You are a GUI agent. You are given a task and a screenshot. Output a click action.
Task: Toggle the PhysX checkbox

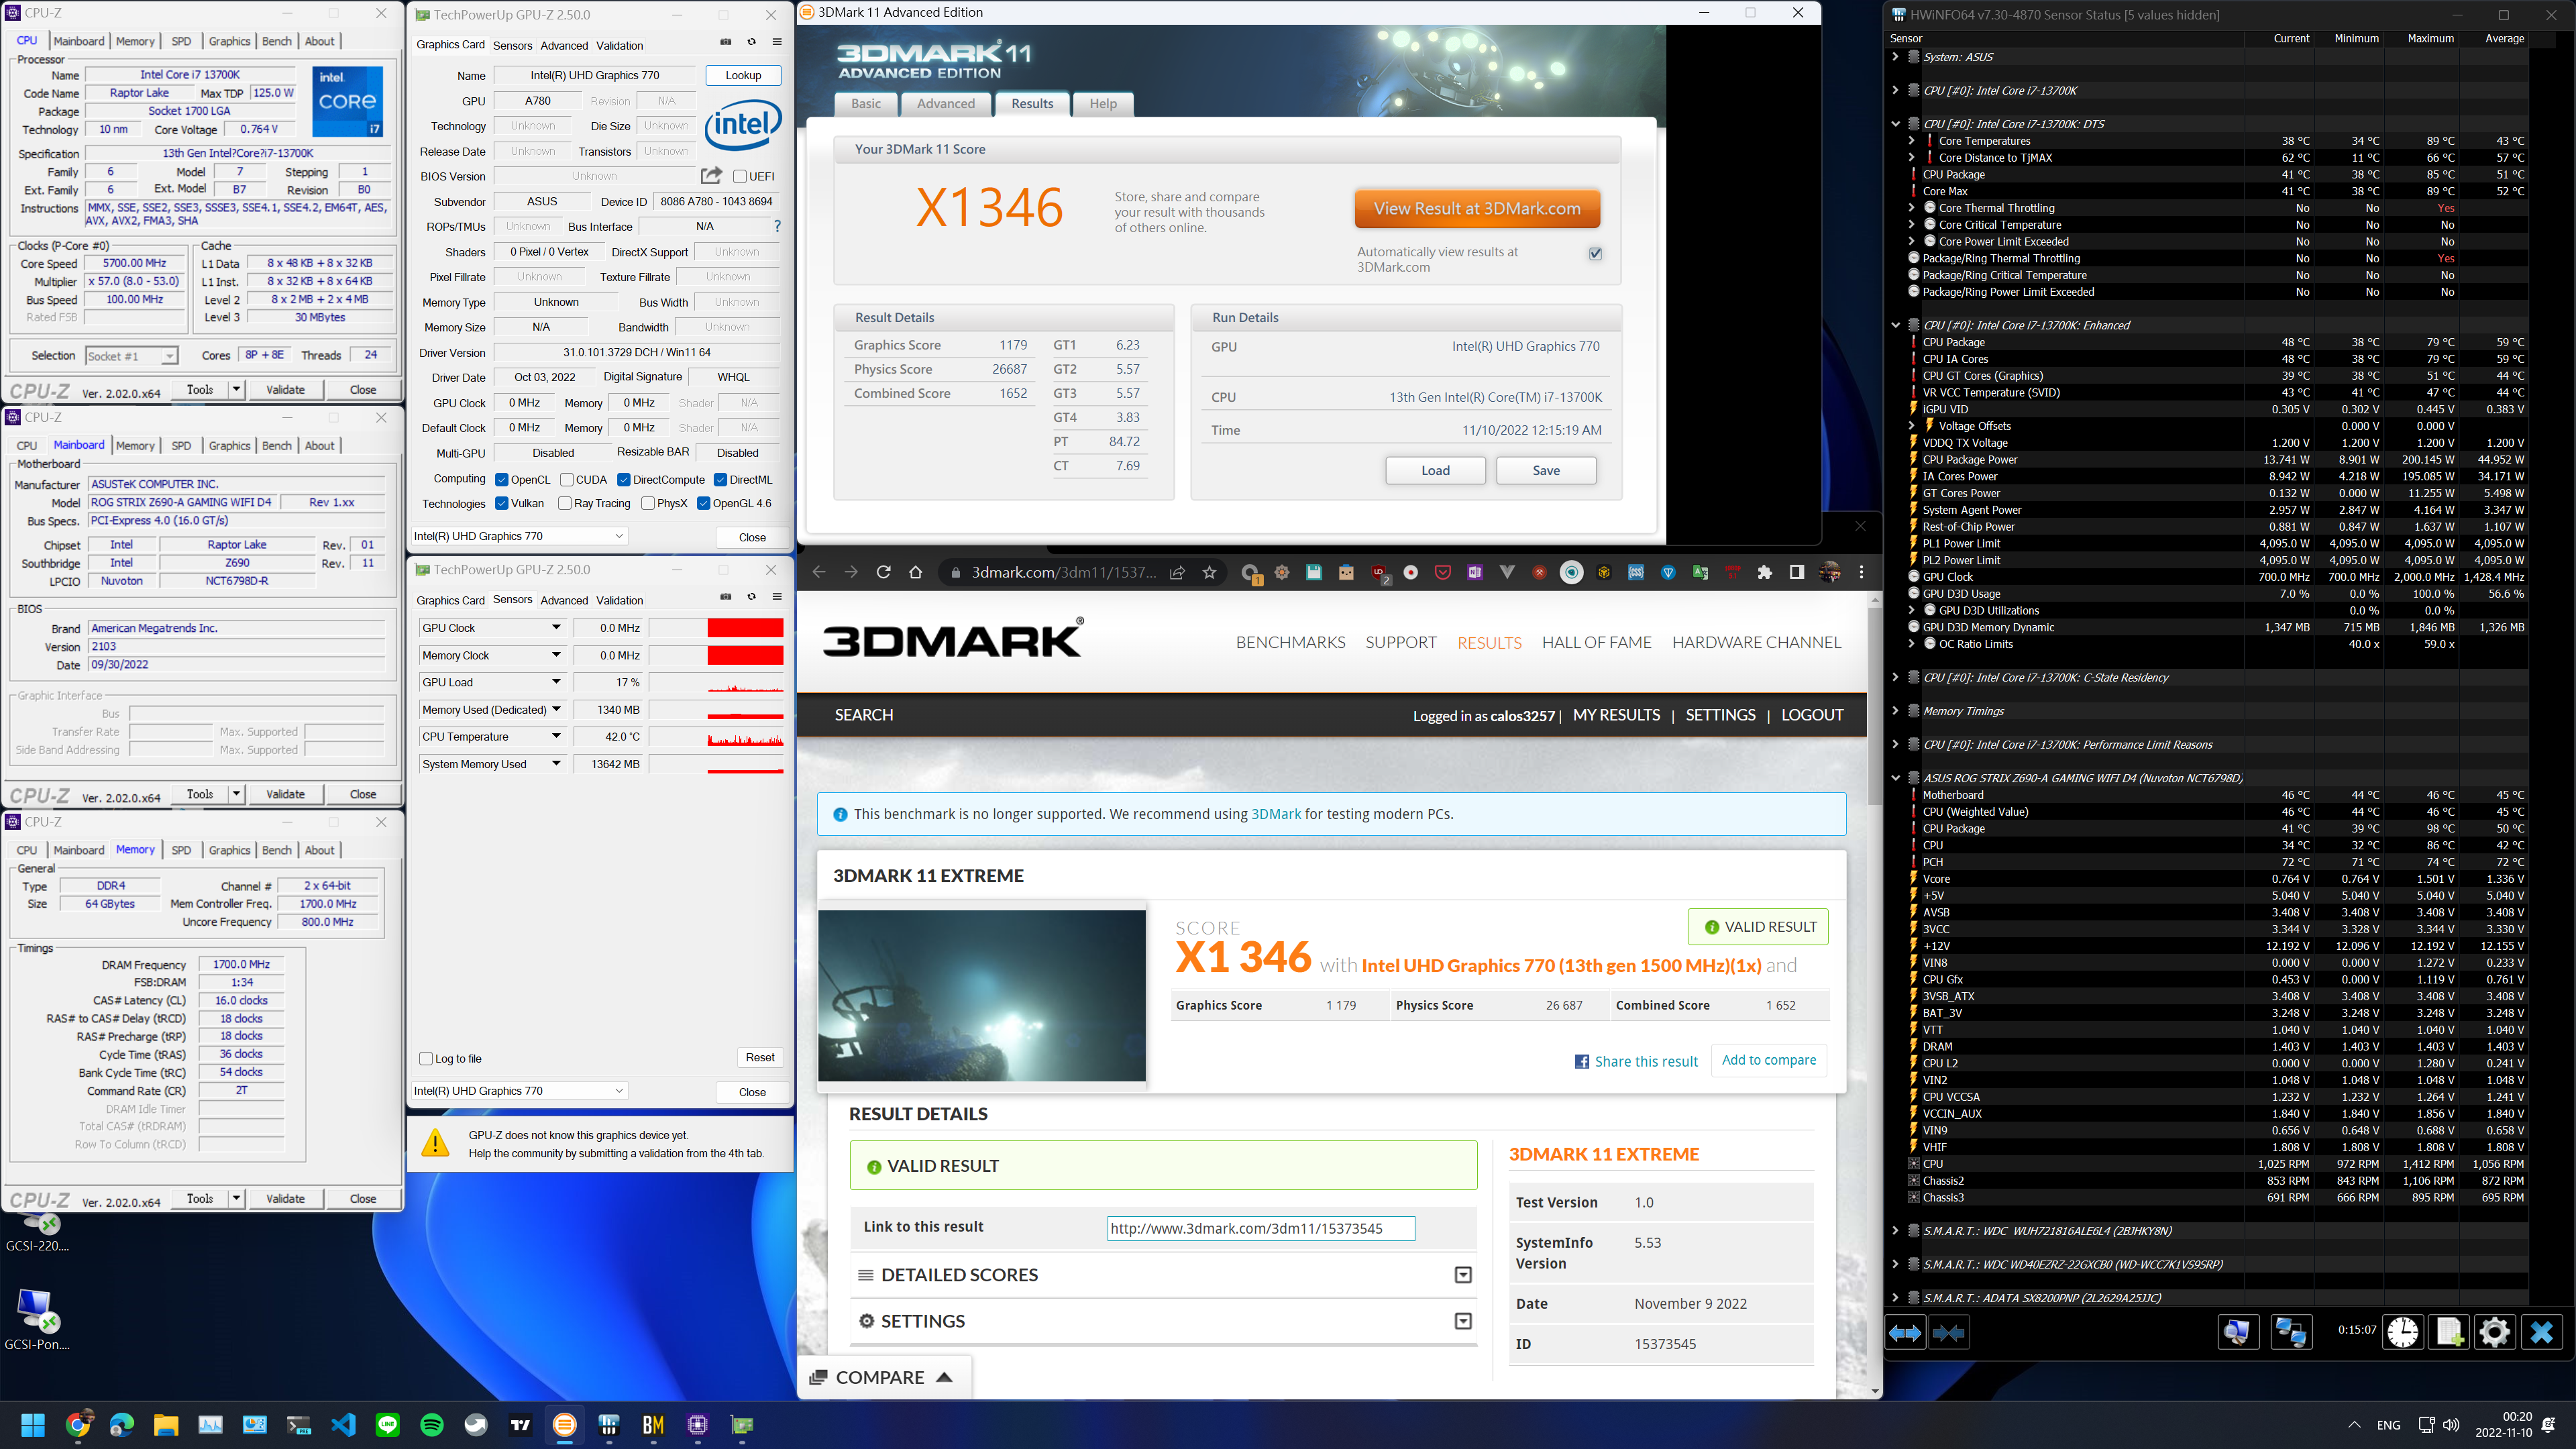point(648,503)
